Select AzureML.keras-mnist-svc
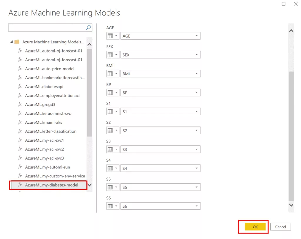The width and height of the screenshot is (301, 239). 48,113
